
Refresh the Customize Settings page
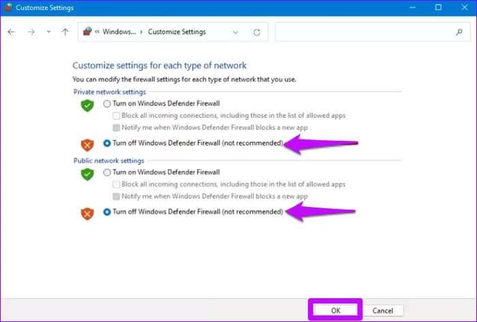[x=257, y=32]
